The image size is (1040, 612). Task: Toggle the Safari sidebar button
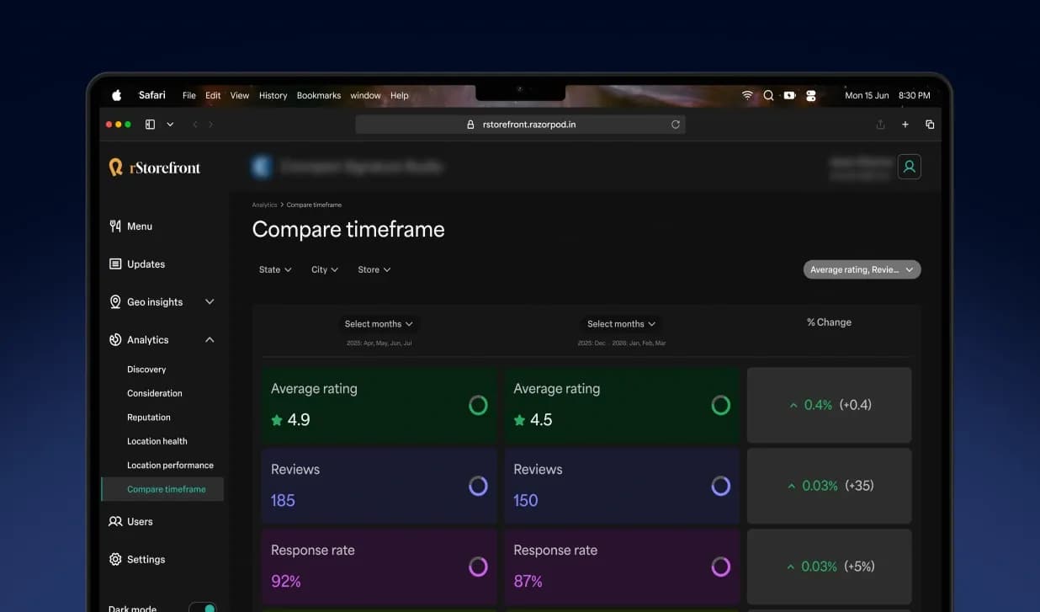[150, 125]
